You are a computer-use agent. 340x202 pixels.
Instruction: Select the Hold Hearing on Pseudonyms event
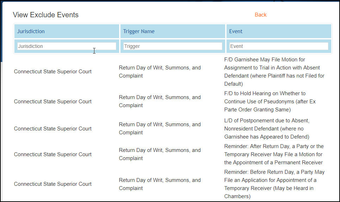[270, 101]
